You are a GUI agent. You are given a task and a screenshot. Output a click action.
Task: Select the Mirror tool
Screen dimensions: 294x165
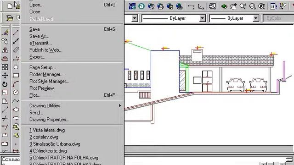pyautogui.click(x=5, y=50)
